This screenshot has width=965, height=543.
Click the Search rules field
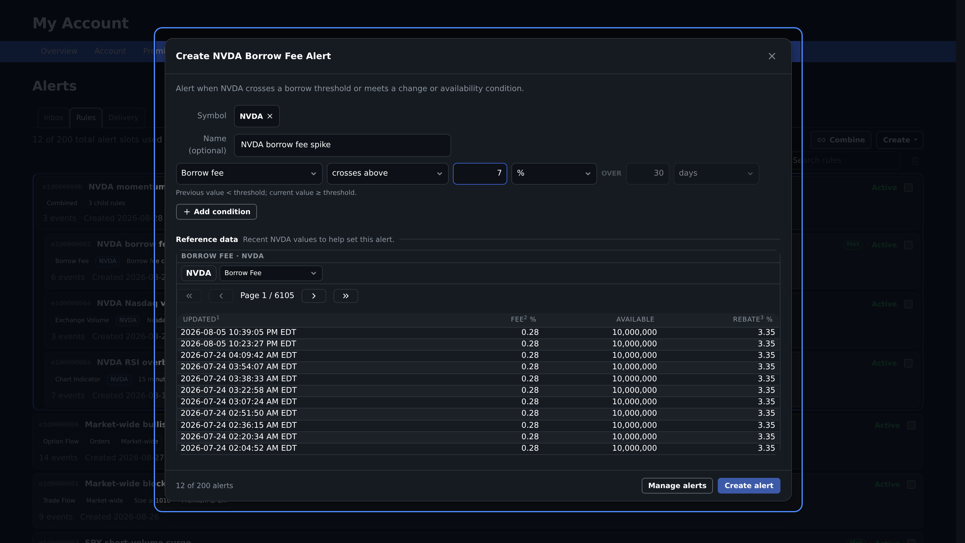tap(846, 160)
